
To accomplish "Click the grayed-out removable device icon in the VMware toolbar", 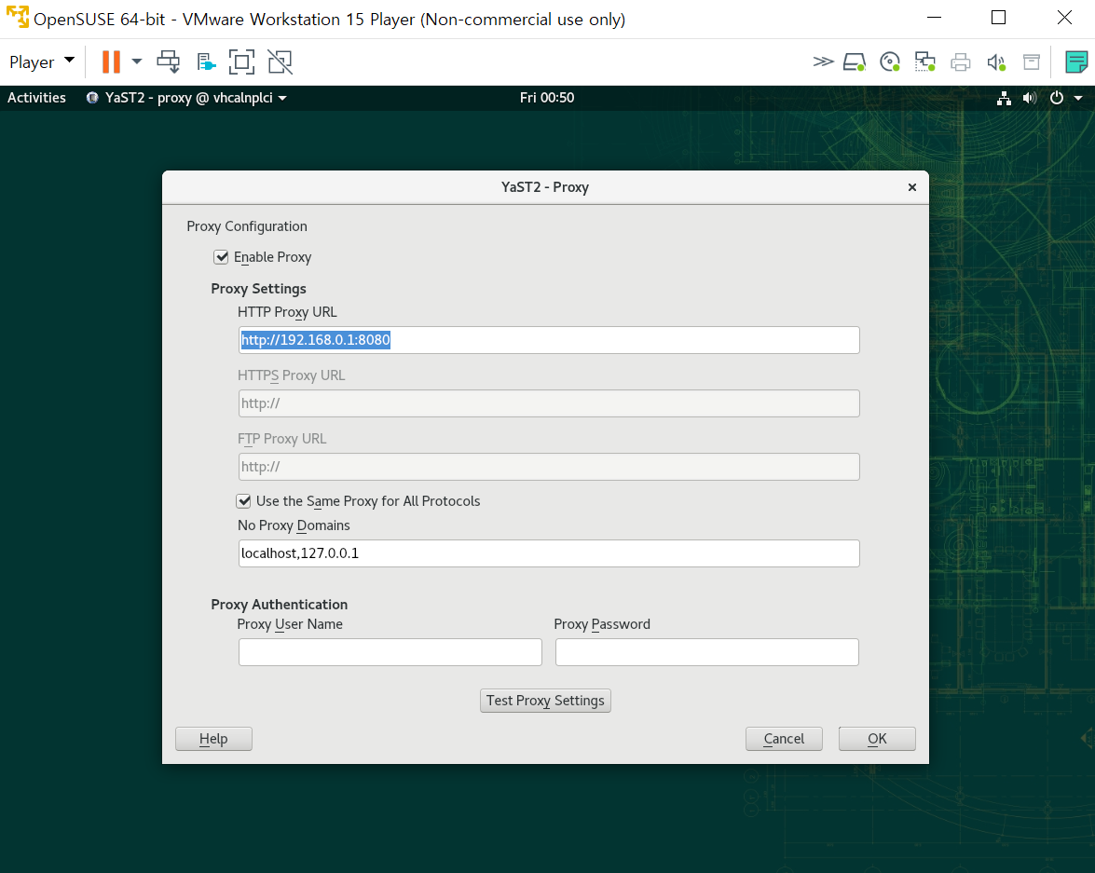I will 1032,62.
